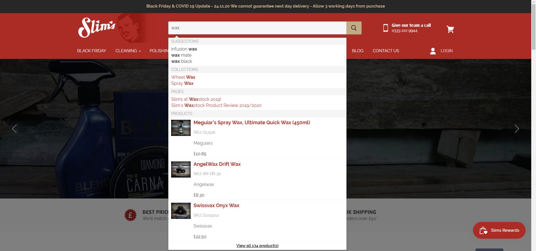The width and height of the screenshot is (536, 251).
Task: Open the Cleaning menu
Action: 126,51
